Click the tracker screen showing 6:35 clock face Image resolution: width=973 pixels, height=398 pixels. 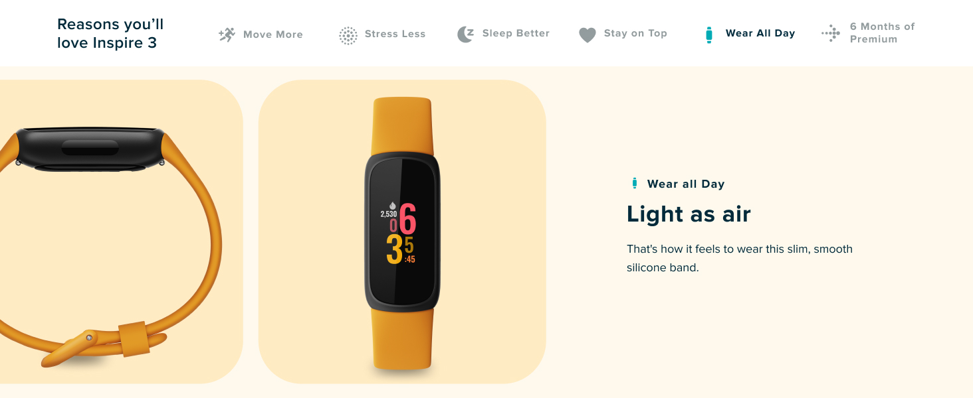tap(402, 232)
